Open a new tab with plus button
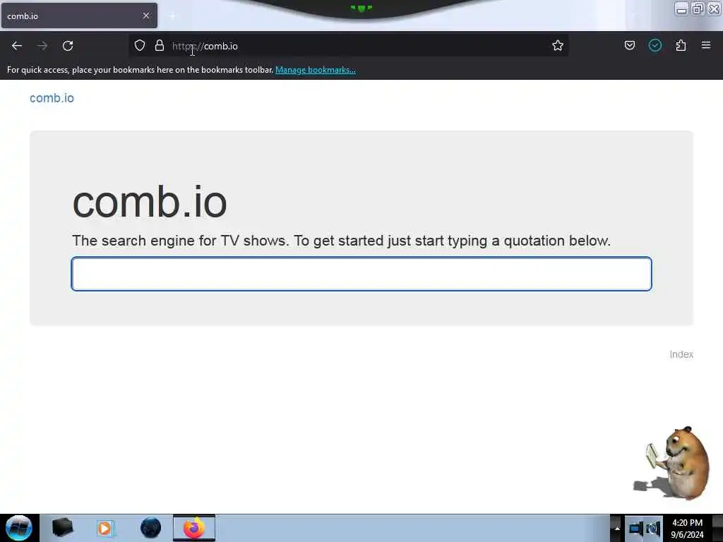Image resolution: width=723 pixels, height=542 pixels. pos(172,16)
